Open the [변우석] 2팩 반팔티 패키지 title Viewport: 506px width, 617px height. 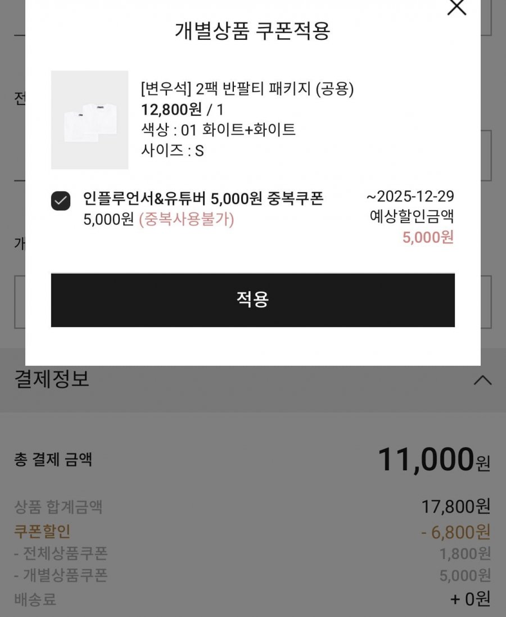pyautogui.click(x=247, y=89)
